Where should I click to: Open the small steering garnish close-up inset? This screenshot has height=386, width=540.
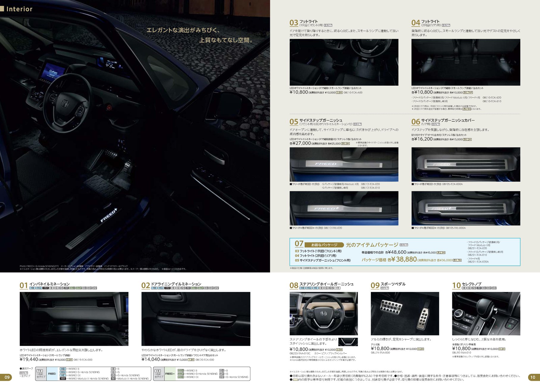[348, 342]
